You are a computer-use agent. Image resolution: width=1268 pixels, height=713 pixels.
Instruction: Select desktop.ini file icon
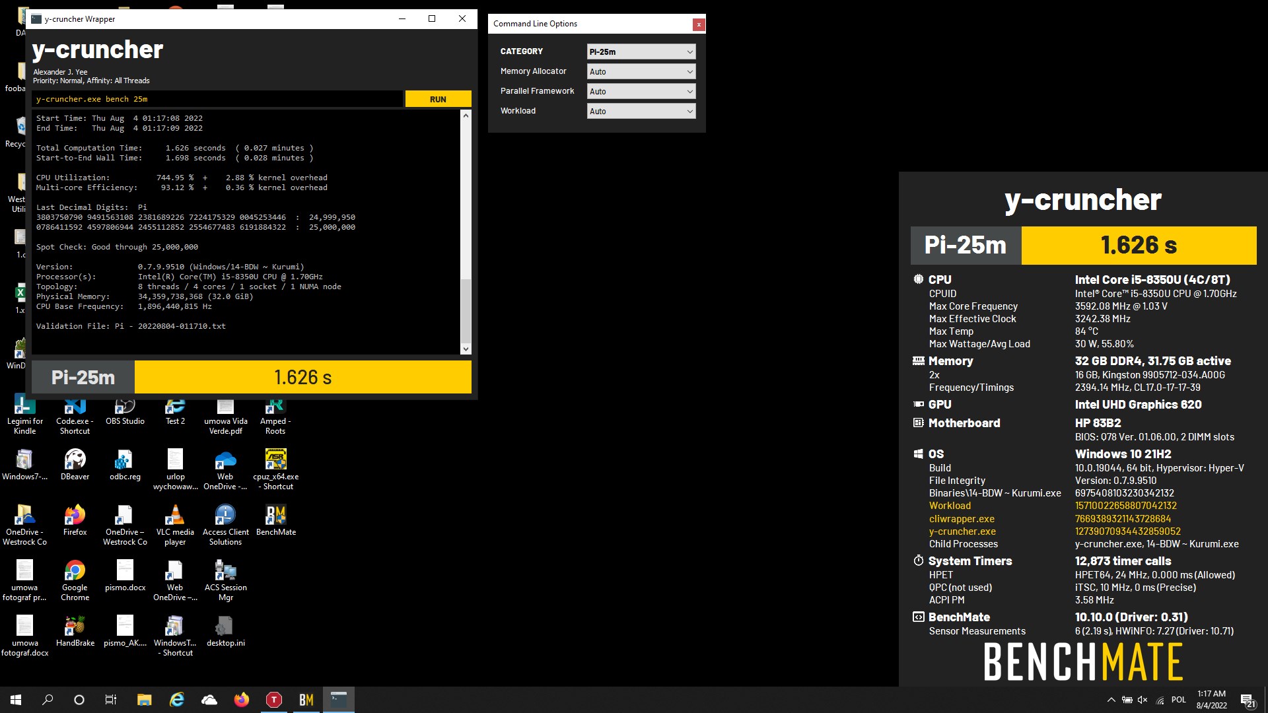pyautogui.click(x=225, y=631)
